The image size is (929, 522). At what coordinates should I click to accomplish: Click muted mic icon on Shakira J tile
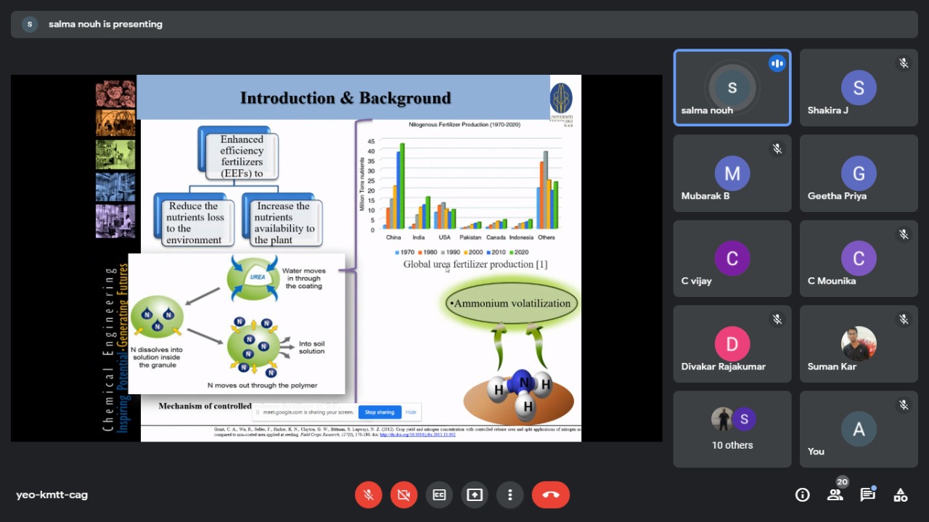[x=904, y=63]
